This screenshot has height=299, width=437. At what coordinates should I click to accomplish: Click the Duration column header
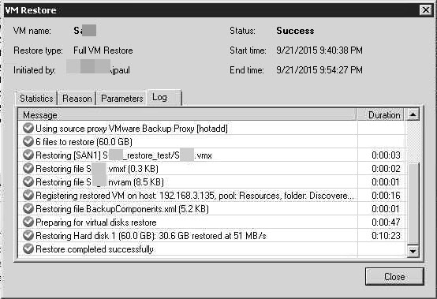(x=381, y=115)
